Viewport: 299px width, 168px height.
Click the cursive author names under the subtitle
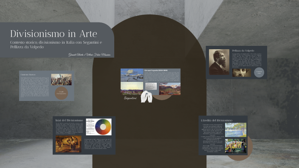(90, 55)
